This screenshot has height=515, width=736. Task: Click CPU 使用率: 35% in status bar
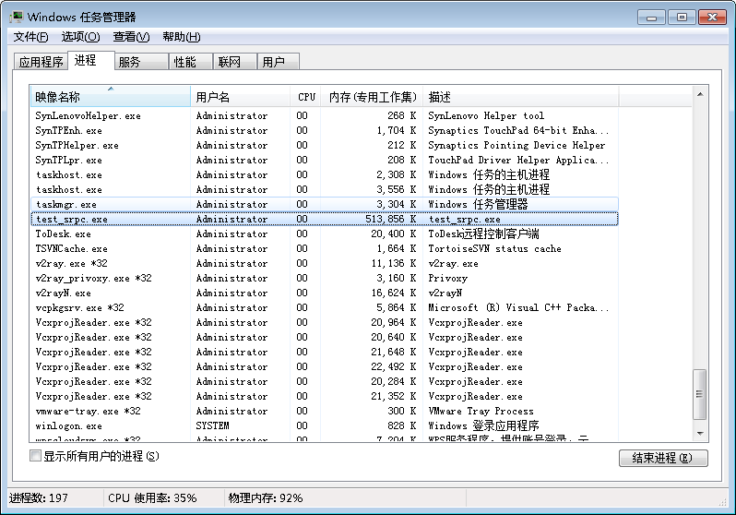tap(152, 497)
